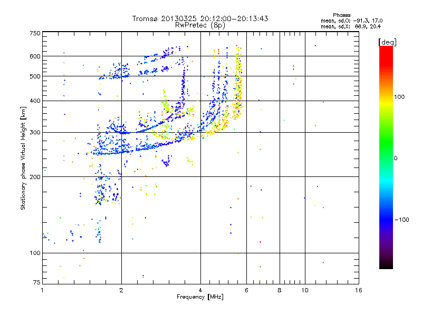
Task: Click the y-axis tick label "100"
Action: [x=35, y=253]
